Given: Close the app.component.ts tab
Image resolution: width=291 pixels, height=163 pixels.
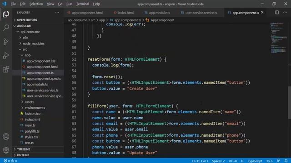Looking at the screenshot, I should pyautogui.click(x=262, y=12).
